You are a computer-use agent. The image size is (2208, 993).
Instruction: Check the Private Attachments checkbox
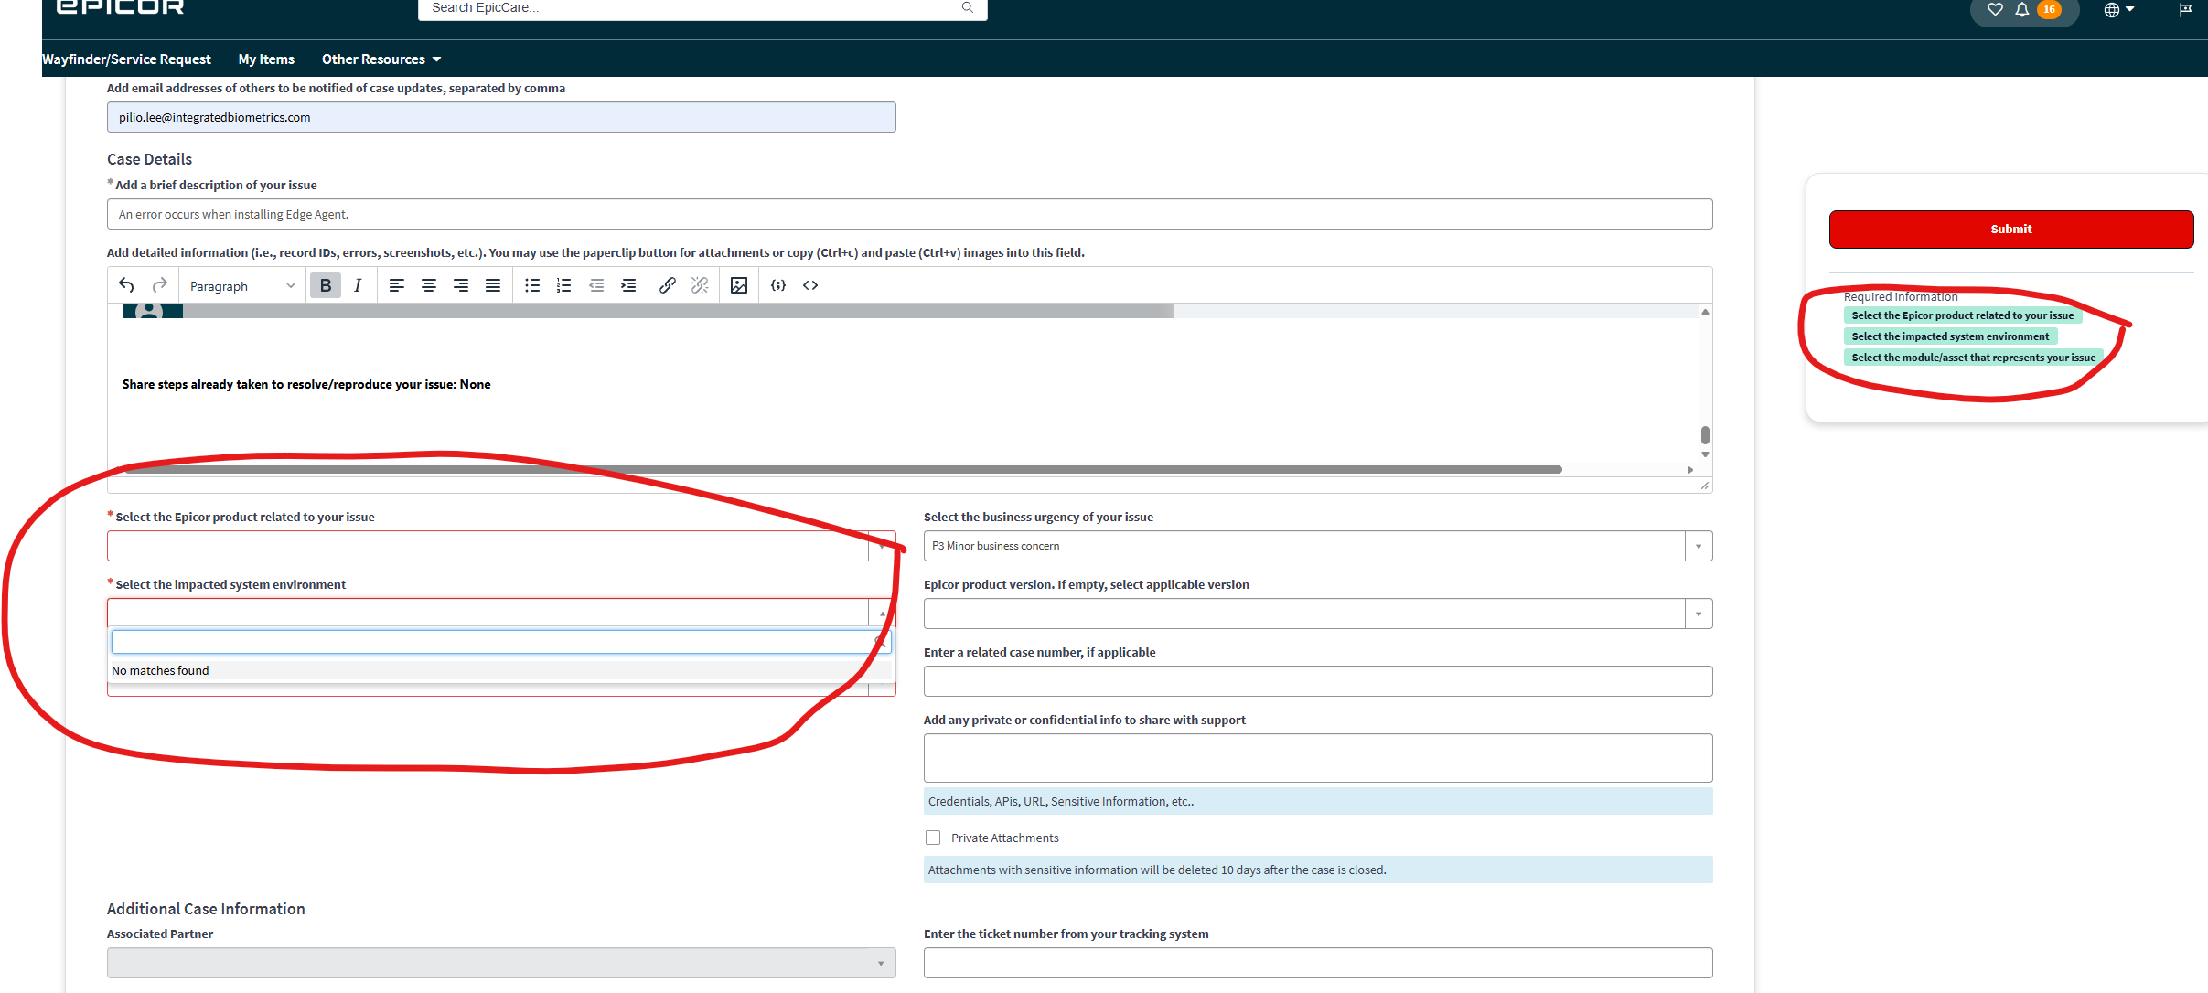pyautogui.click(x=933, y=838)
